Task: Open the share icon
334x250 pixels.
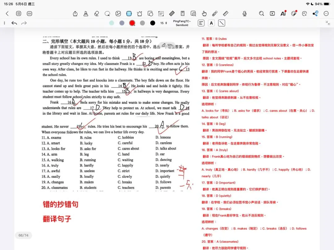Action: click(315, 13)
